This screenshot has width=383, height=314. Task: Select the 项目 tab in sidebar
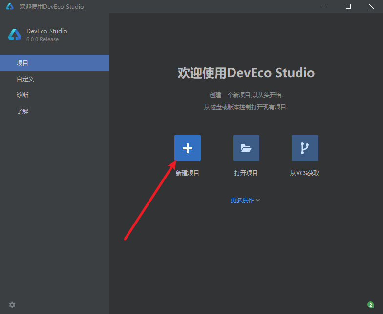click(55, 63)
